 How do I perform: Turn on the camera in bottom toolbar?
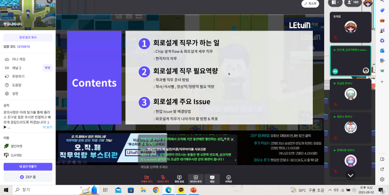pos(147,179)
